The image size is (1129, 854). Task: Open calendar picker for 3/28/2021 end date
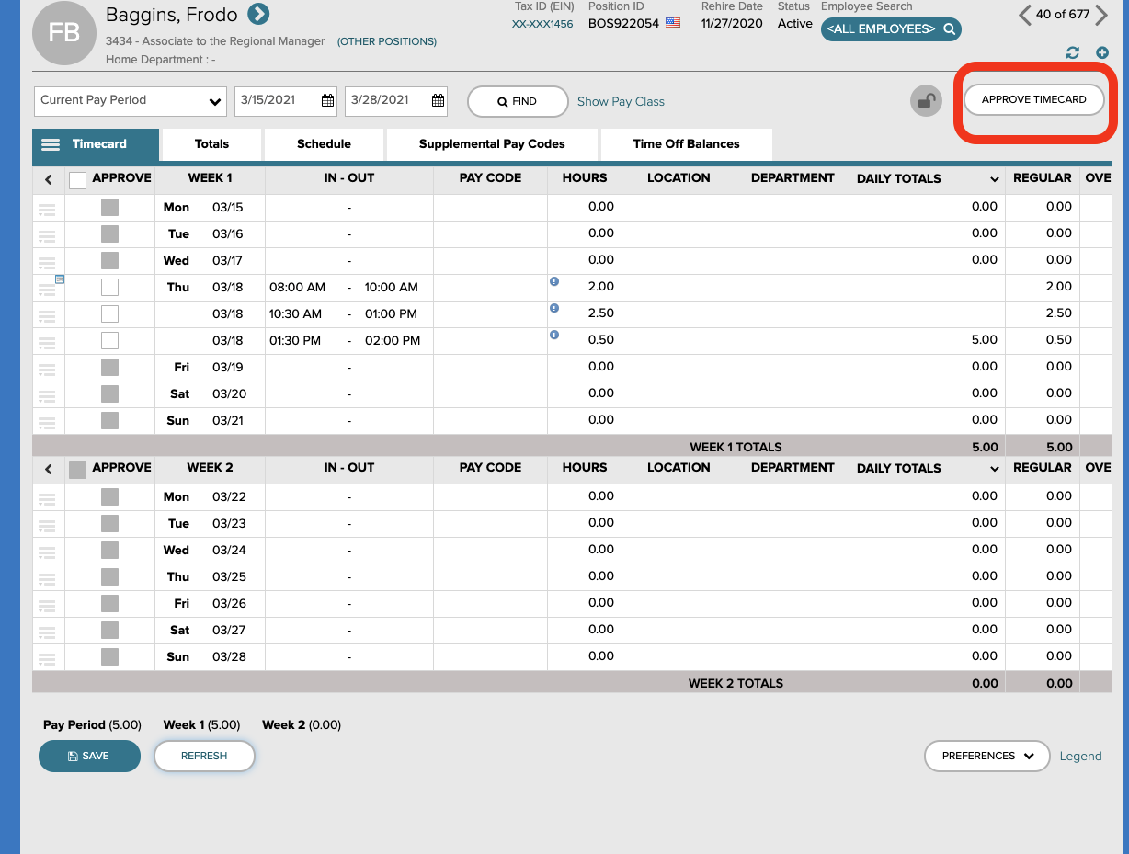439,101
